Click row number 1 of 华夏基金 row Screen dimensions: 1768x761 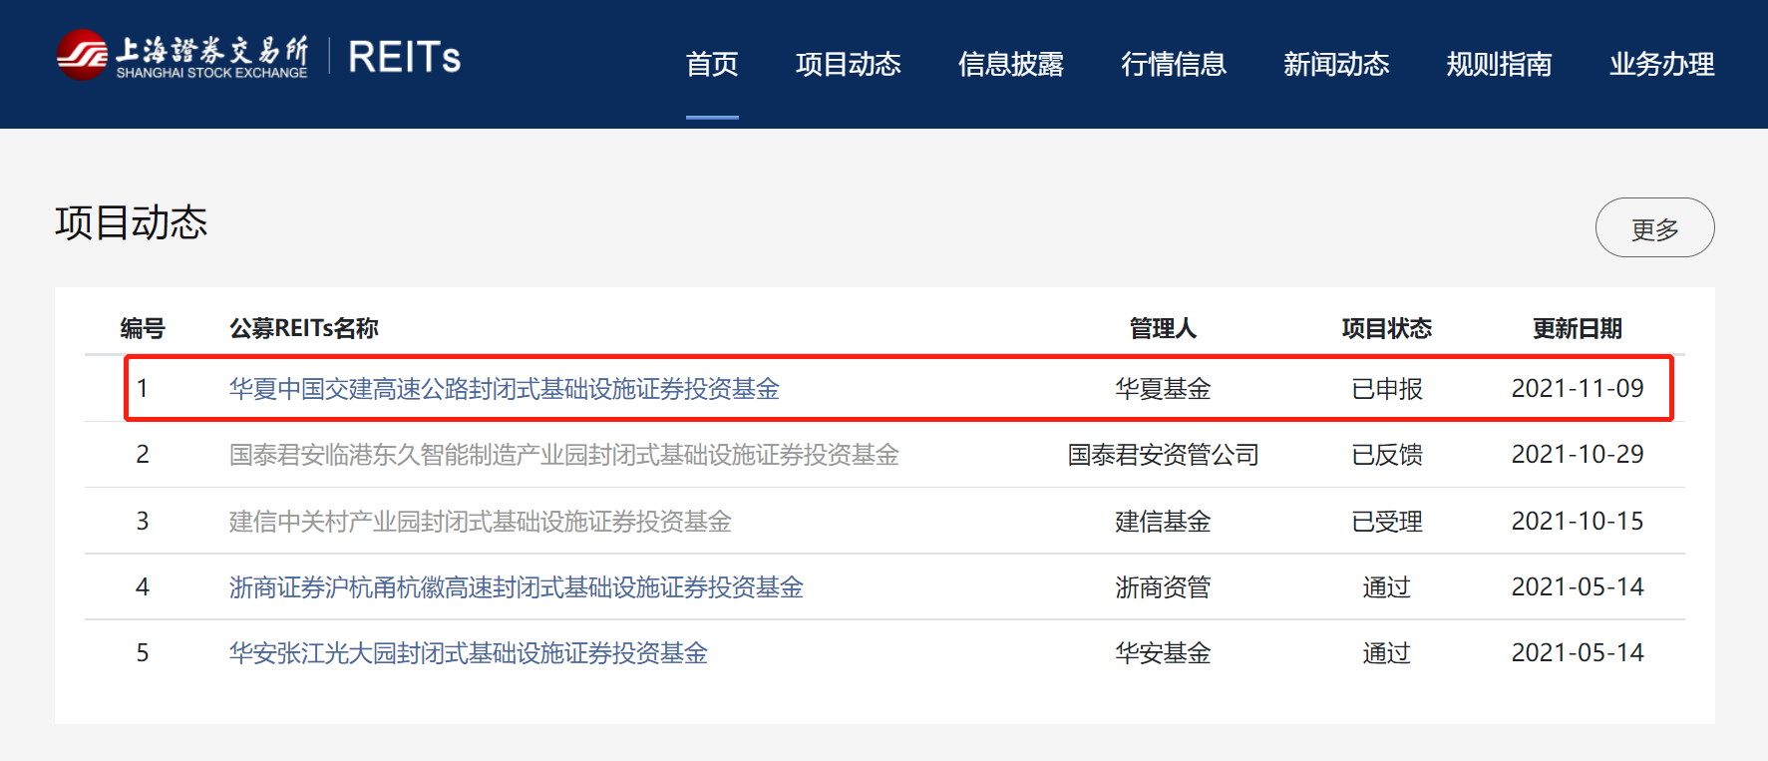(143, 388)
